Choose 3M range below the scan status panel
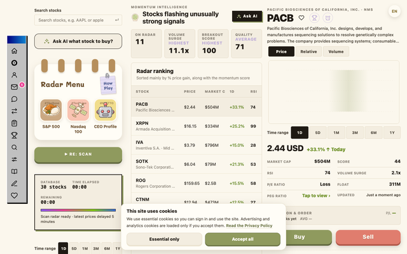 (x=96, y=248)
